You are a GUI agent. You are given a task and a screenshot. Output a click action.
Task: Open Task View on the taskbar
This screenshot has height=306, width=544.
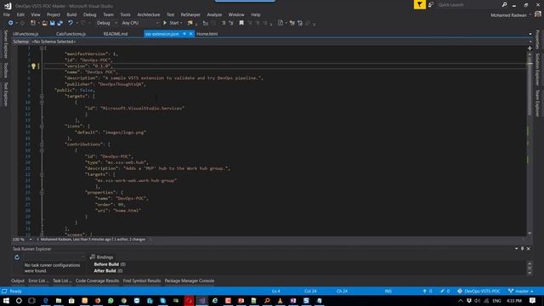pos(31,300)
